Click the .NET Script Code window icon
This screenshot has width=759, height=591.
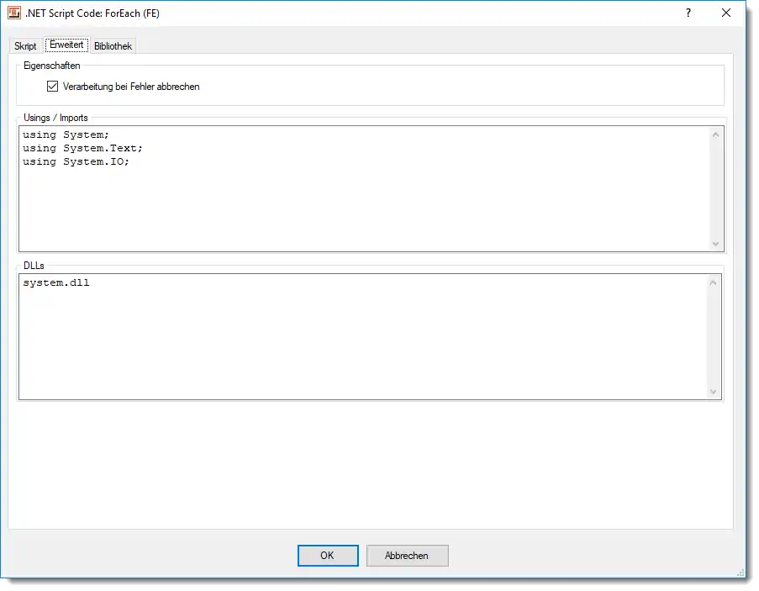point(13,13)
